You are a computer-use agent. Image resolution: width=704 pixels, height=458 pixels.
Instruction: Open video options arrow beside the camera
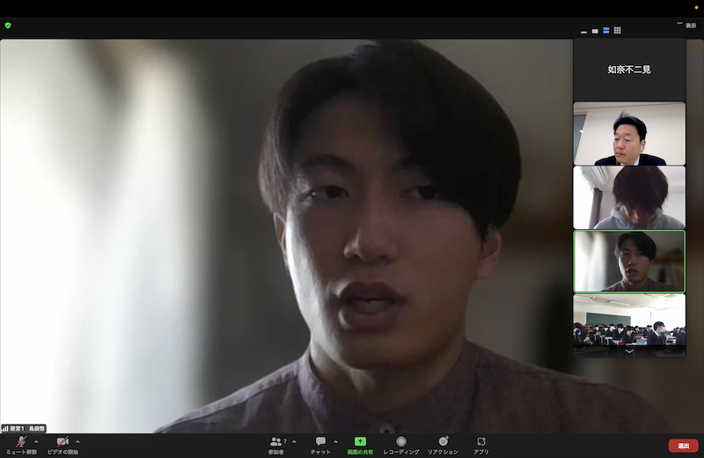[77, 442]
